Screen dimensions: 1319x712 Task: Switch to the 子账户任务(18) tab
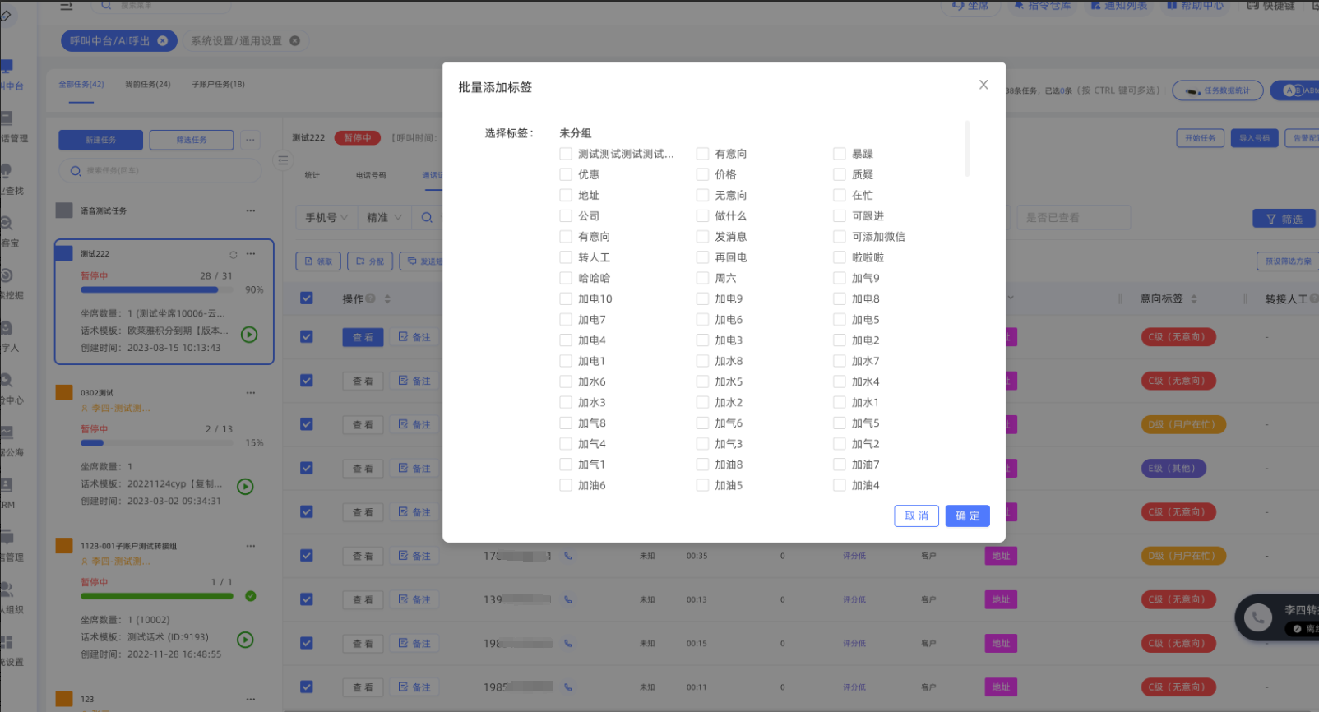tap(218, 85)
